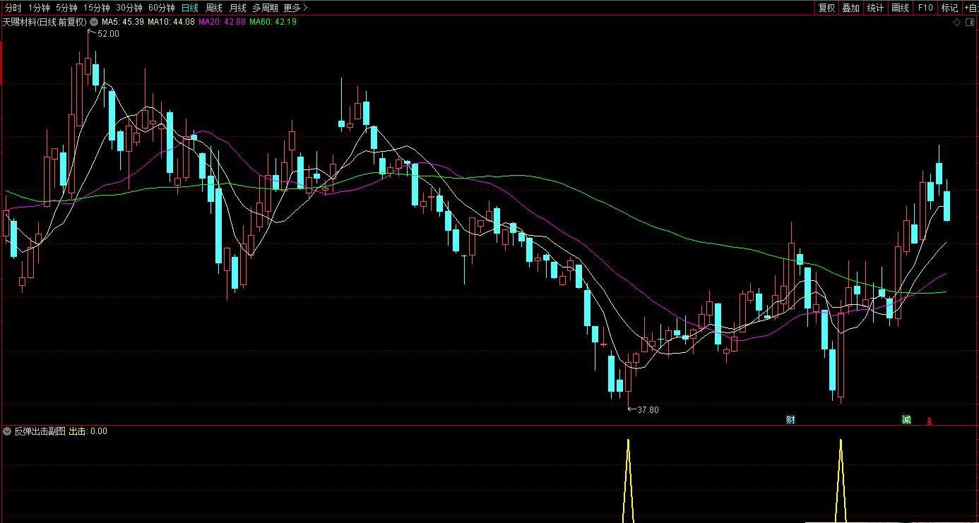Switch to the 分时 intraday tab
Viewport: 979px width, 523px height.
point(13,8)
